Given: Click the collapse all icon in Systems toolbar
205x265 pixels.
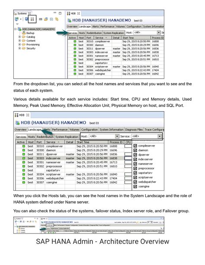Looking at the screenshot, I should click(x=51, y=19).
